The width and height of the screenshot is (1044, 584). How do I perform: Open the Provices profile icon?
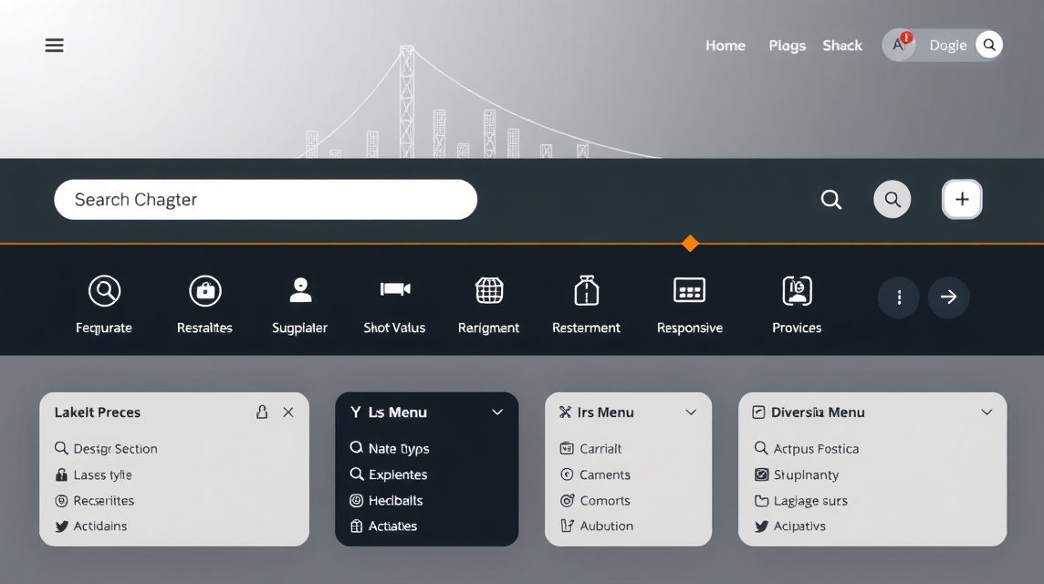pyautogui.click(x=797, y=290)
